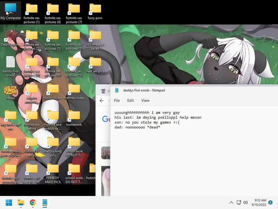Select the Notepad taskbar icon
Image resolution: width=278 pixels, height=209 pixels.
click(45, 202)
